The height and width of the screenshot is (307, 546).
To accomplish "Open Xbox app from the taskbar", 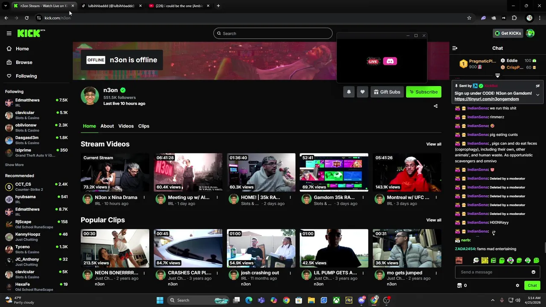I will coord(337,300).
